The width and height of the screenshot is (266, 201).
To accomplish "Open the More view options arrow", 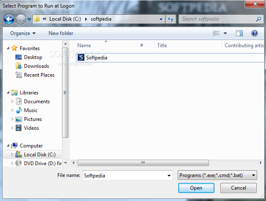I will coord(225,33).
